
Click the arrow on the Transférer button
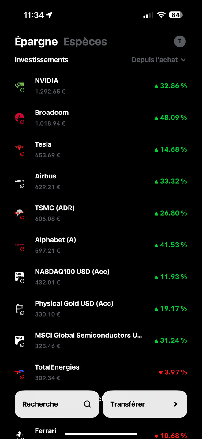[175, 404]
